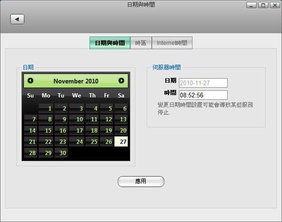Pick November 1 on the calendar
Image resolution: width=282 pixels, height=222 pixels.
pos(46,108)
